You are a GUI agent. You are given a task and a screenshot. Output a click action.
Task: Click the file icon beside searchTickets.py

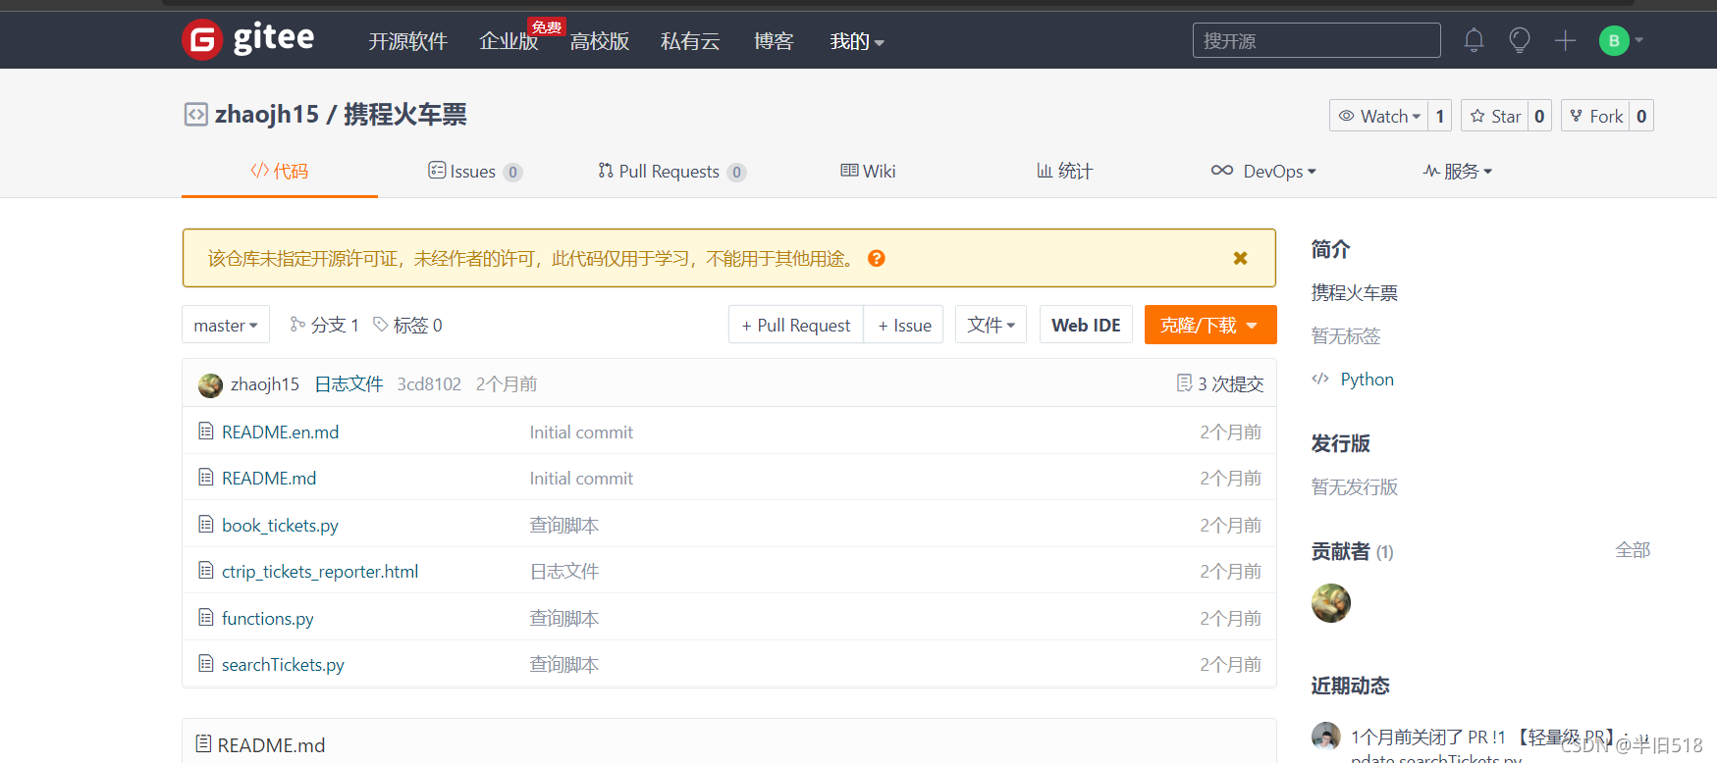(x=205, y=663)
